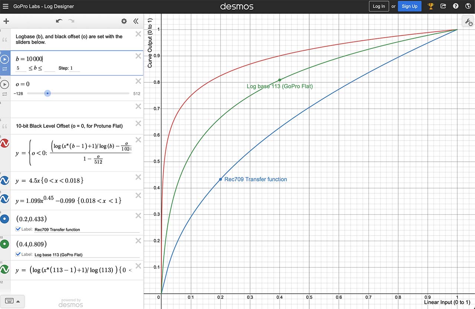The height and width of the screenshot is (309, 475).
Task: Collapse the expressions panel with the double chevron
Action: [x=136, y=21]
